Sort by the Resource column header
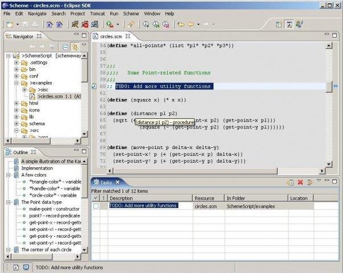 [x=208, y=198]
